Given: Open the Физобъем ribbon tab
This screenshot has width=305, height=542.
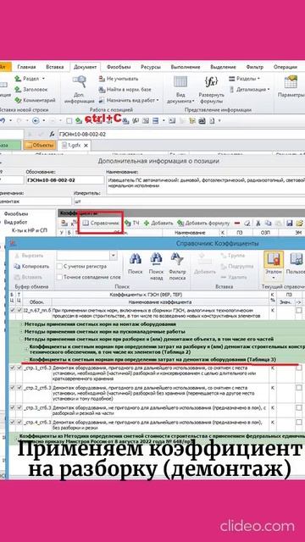Looking at the screenshot, I should [119, 67].
